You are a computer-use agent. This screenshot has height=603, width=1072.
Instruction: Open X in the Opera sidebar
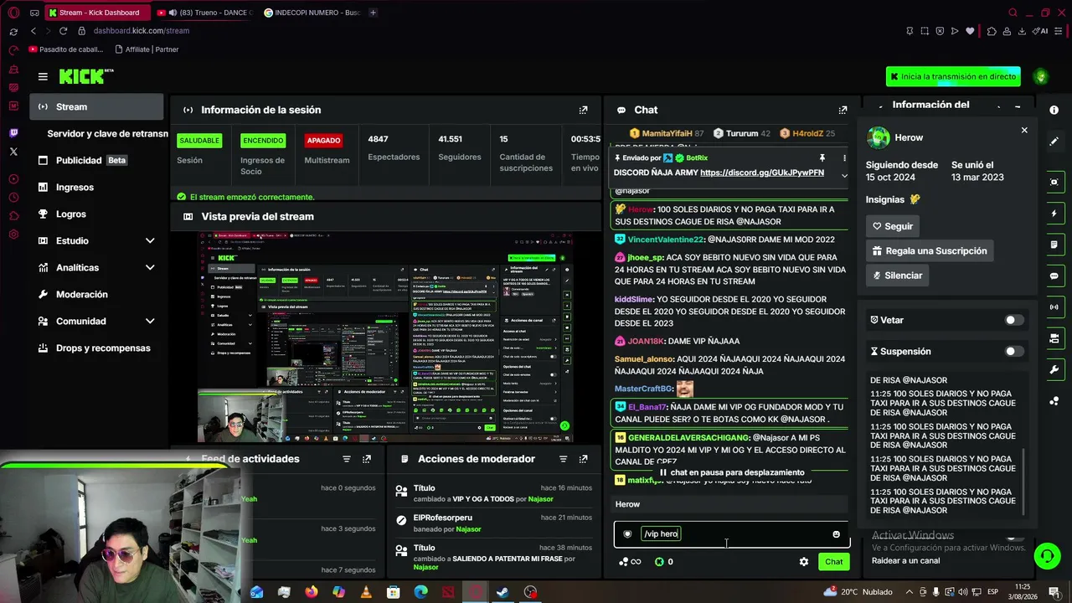pyautogui.click(x=13, y=152)
